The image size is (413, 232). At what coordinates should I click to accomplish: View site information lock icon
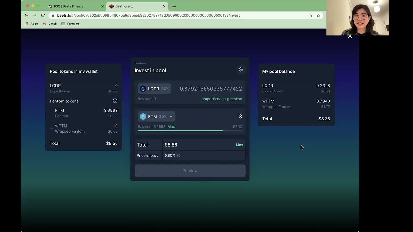pos(53,15)
